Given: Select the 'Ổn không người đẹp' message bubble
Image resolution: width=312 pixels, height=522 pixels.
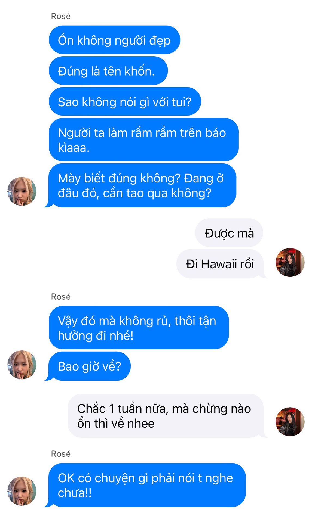Looking at the screenshot, I should 114,40.
